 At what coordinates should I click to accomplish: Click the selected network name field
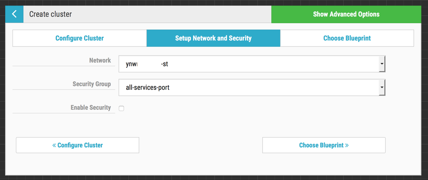tap(249, 65)
